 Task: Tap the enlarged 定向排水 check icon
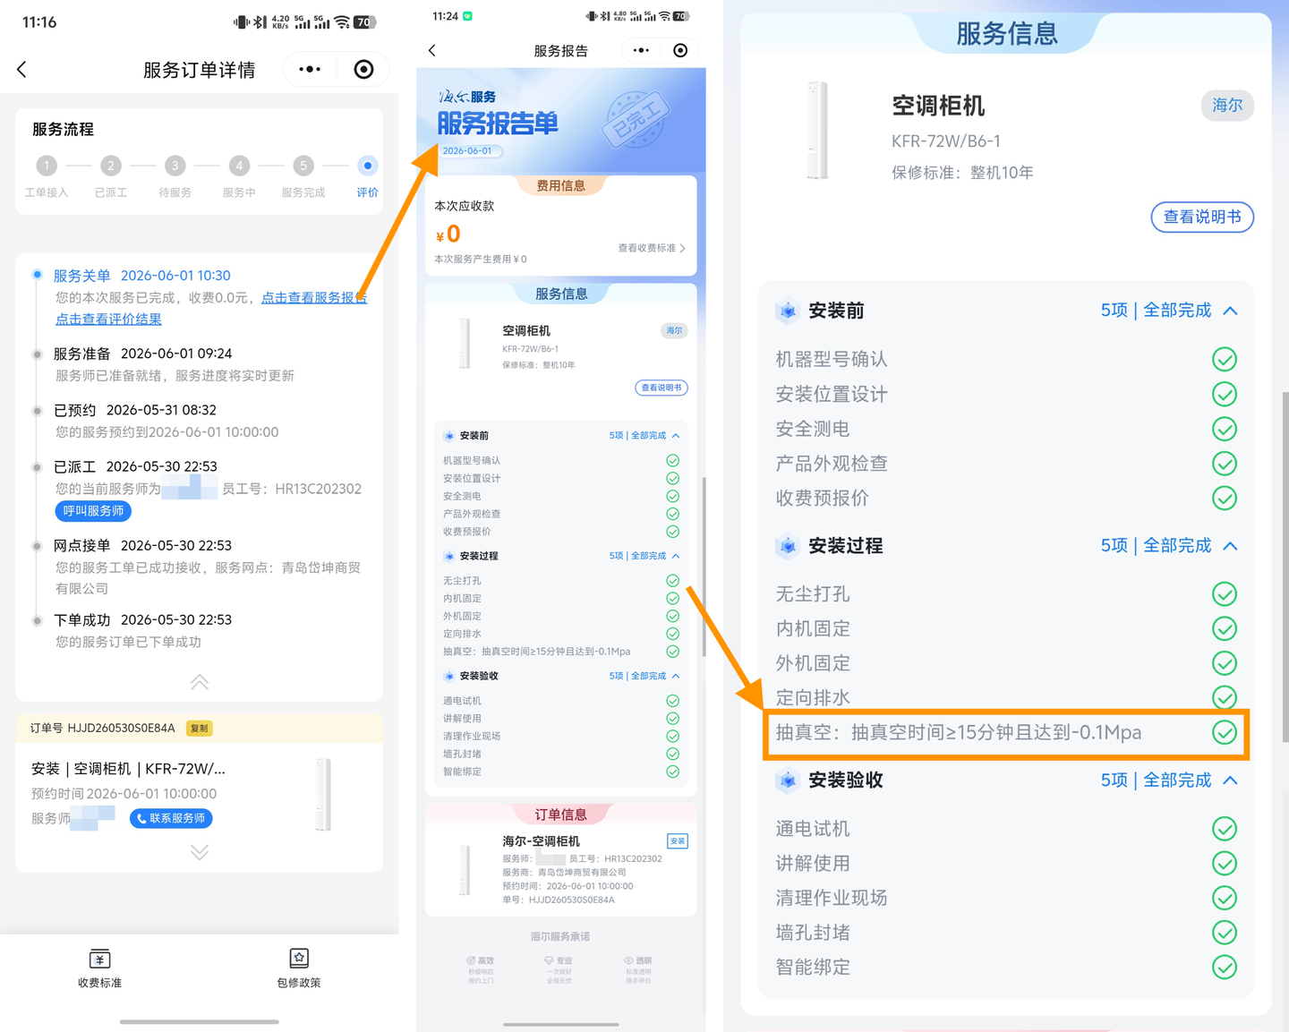point(1225,697)
